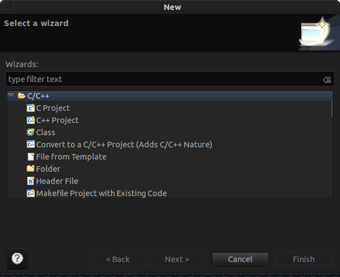The image size is (340, 277).
Task: Collapse the C/C++ category triangle
Action: tap(11, 95)
